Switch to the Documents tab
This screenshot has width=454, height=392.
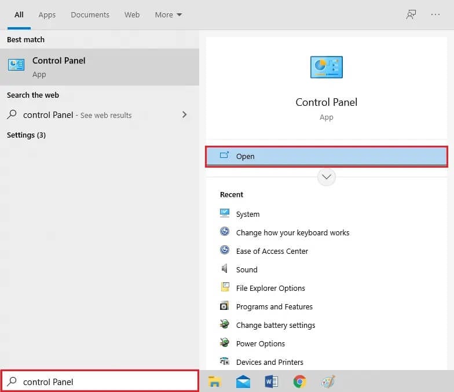[x=90, y=15]
